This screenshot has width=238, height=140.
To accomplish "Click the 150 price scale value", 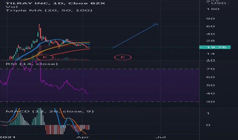I will [x=213, y=9].
